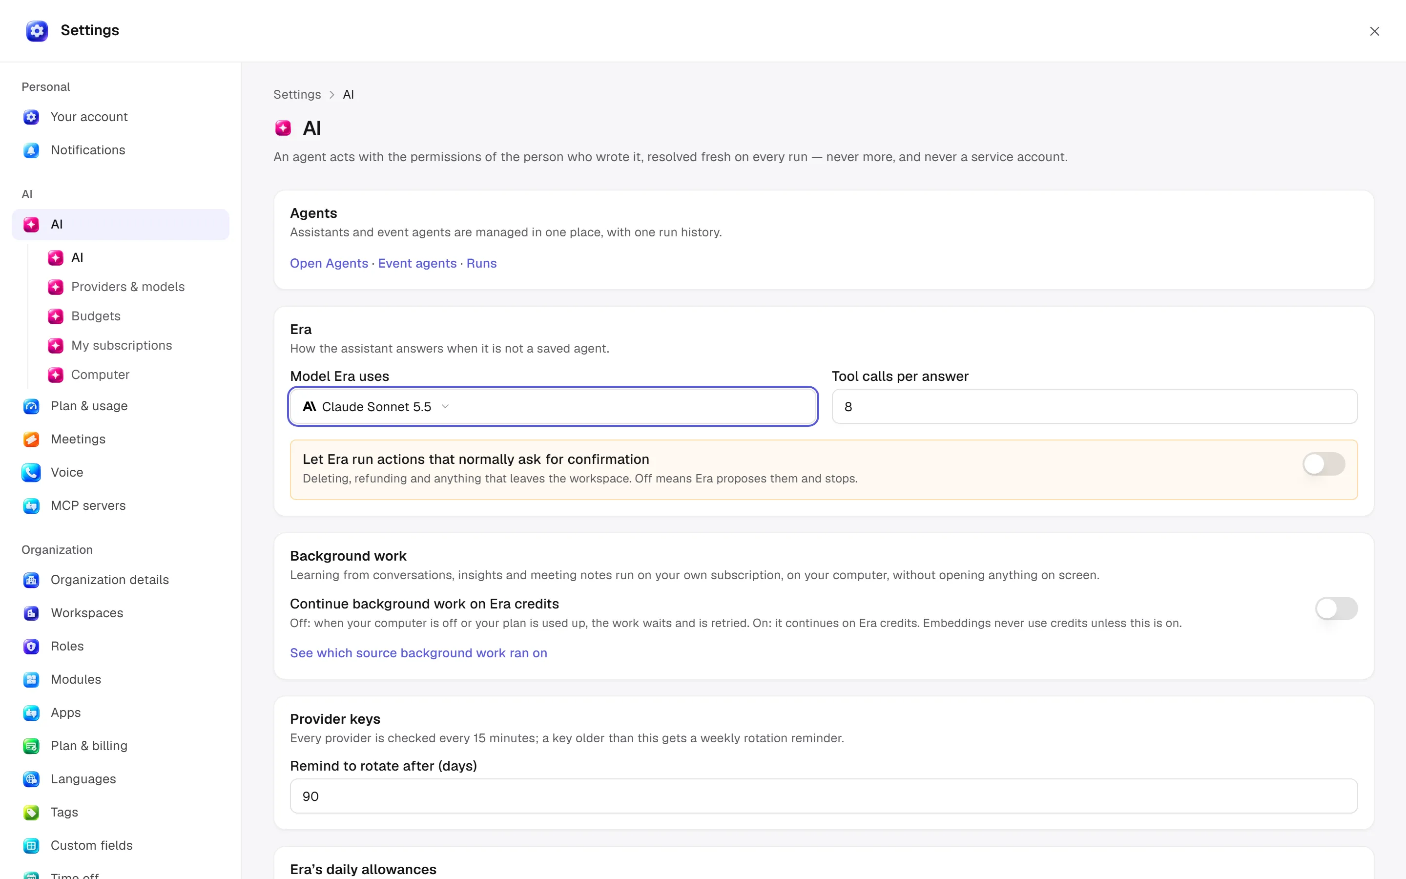The width and height of the screenshot is (1406, 879).
Task: Click the Roles shield icon
Action: [x=31, y=646]
